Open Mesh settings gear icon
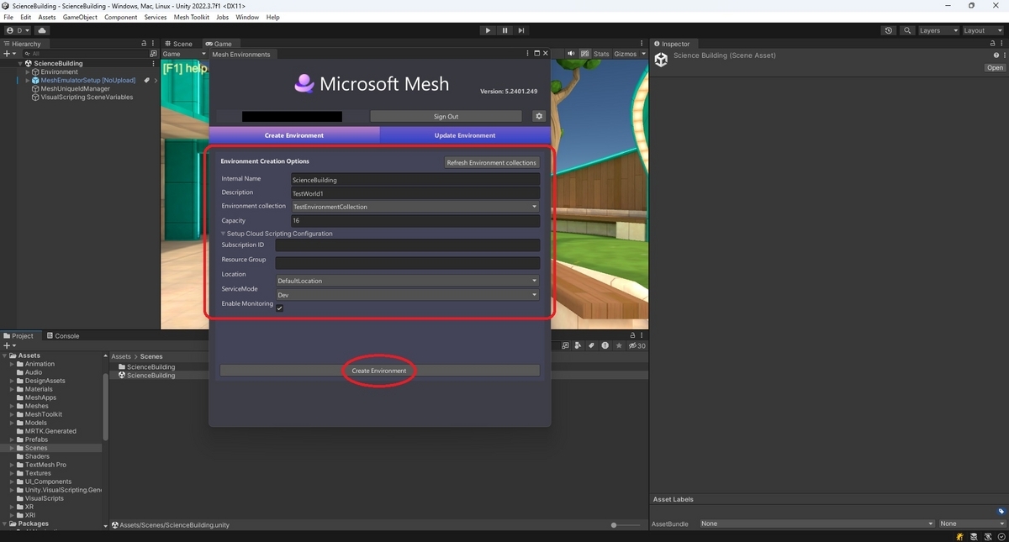Image resolution: width=1009 pixels, height=542 pixels. [x=540, y=117]
